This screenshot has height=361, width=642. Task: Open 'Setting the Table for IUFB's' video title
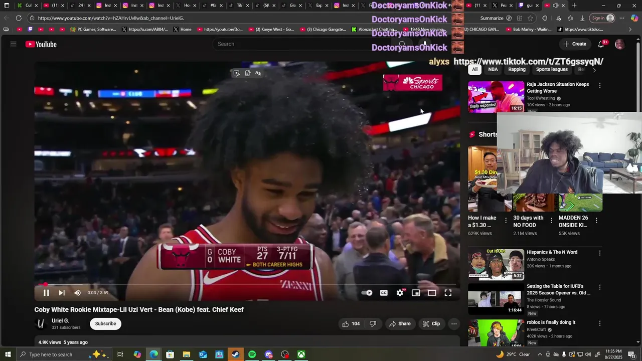[x=559, y=290]
